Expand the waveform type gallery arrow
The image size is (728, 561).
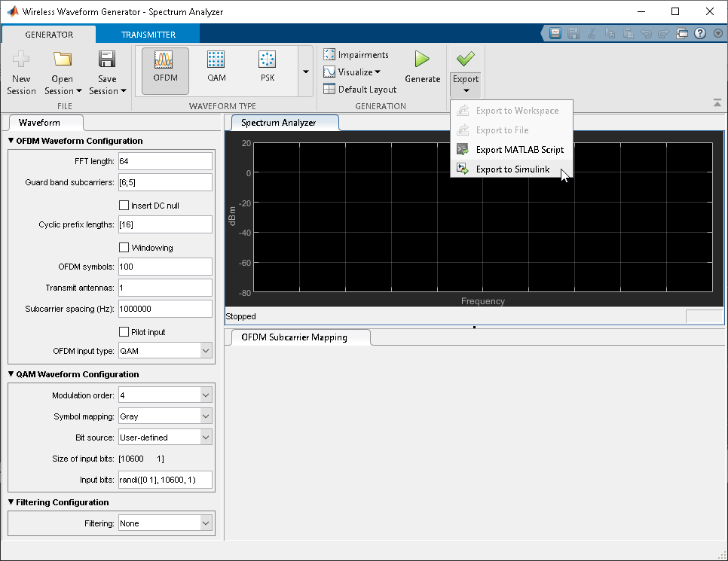(x=305, y=72)
